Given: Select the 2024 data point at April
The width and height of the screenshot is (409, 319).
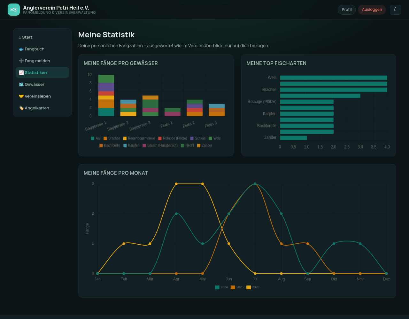Looking at the screenshot, I should tap(176, 214).
